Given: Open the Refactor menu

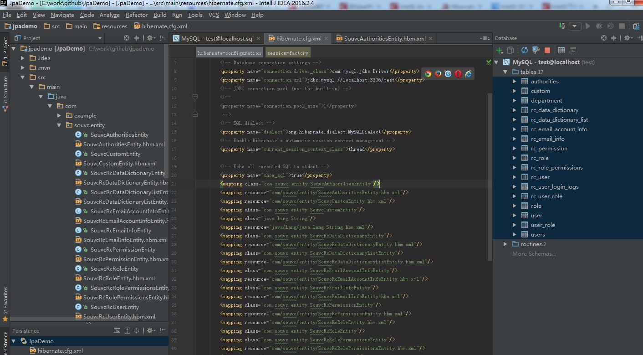Looking at the screenshot, I should click(137, 15).
